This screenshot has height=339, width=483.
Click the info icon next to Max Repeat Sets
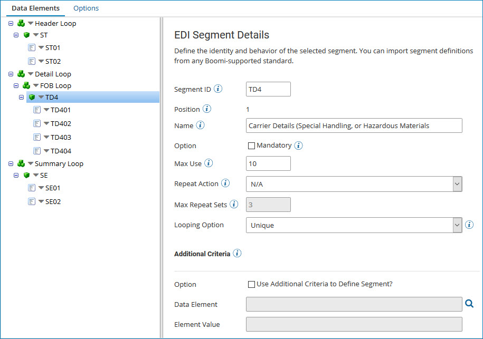(x=234, y=204)
